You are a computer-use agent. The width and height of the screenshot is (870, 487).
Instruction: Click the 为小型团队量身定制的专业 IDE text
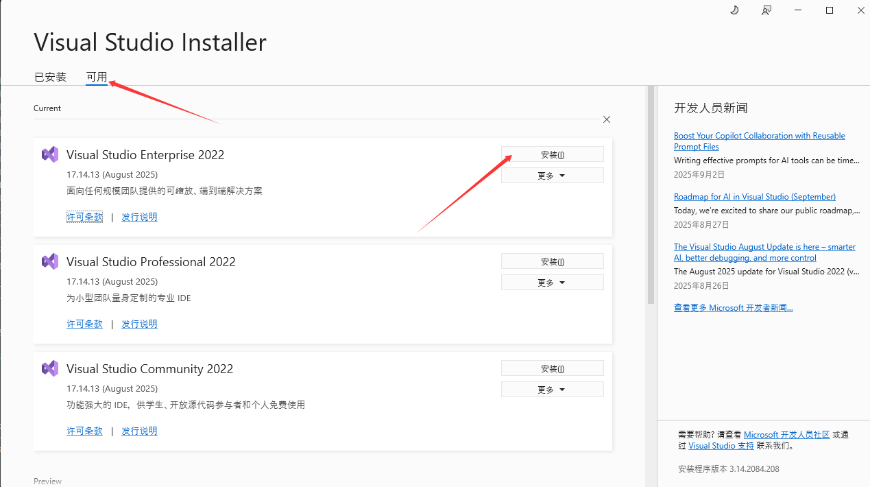click(129, 298)
